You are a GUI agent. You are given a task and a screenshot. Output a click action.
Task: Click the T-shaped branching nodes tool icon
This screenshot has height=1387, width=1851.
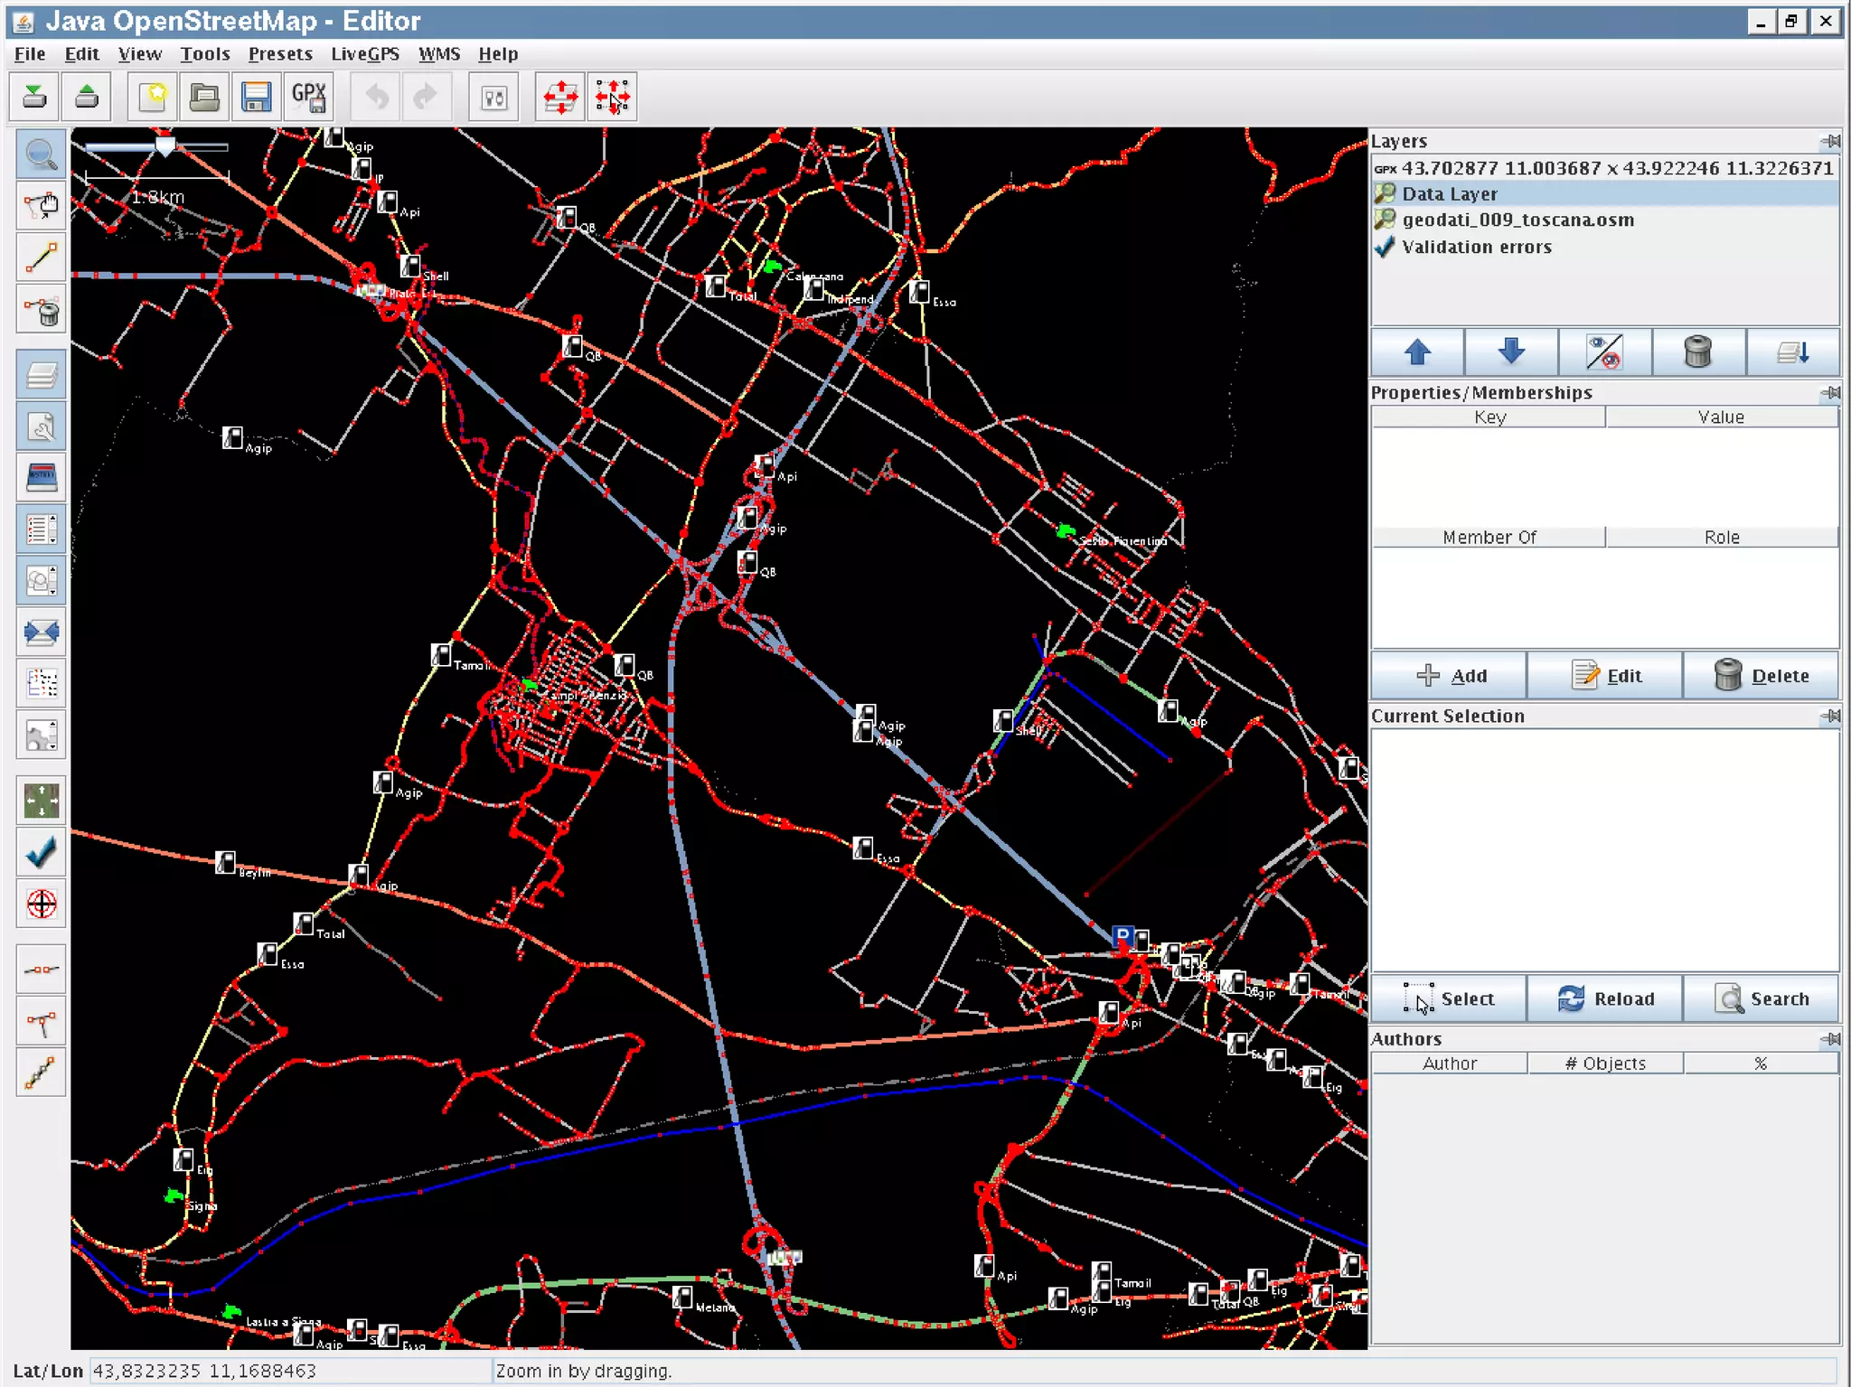(42, 1022)
